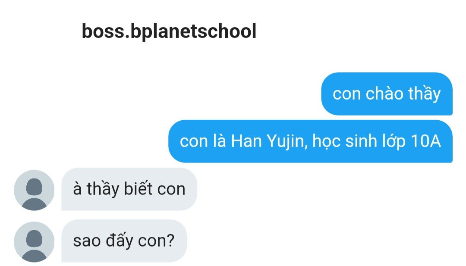Click the leading "à" in the first gray bubble
This screenshot has width=466, height=266.
(77, 188)
